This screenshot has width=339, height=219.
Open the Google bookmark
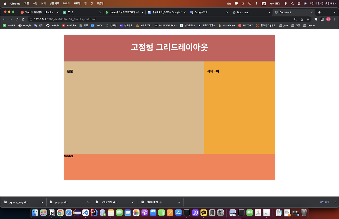tap(25, 25)
